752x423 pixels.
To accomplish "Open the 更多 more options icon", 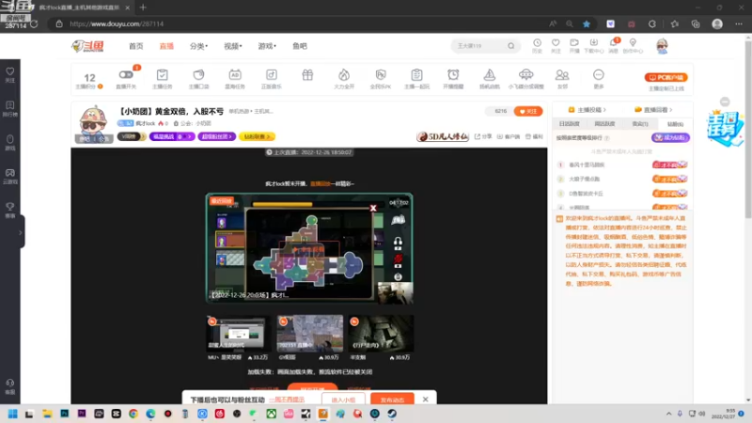I will click(599, 75).
